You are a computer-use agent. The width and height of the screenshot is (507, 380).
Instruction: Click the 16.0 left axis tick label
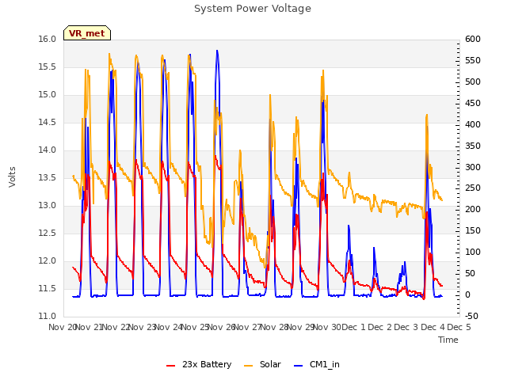48,39
